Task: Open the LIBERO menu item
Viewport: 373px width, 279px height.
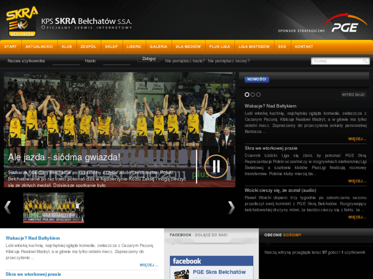Action: click(x=134, y=47)
